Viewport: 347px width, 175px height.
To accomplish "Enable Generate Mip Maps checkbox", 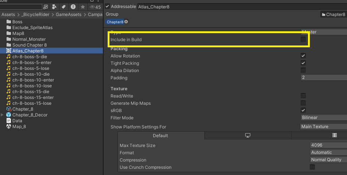I will pos(303,103).
